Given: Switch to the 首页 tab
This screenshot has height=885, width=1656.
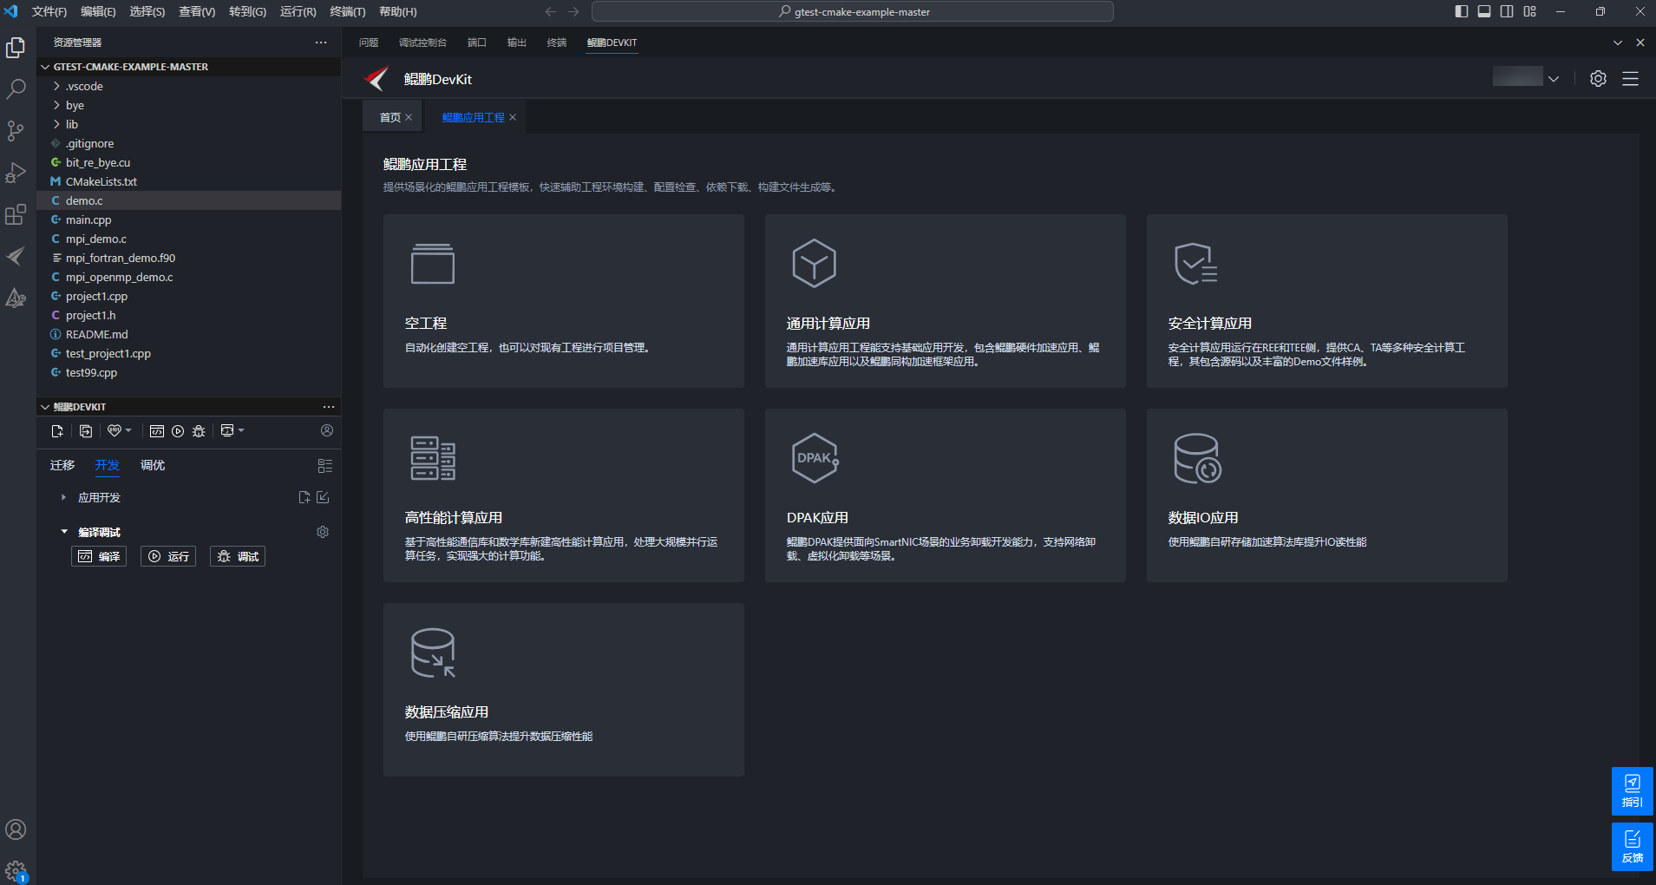Looking at the screenshot, I should [x=390, y=117].
